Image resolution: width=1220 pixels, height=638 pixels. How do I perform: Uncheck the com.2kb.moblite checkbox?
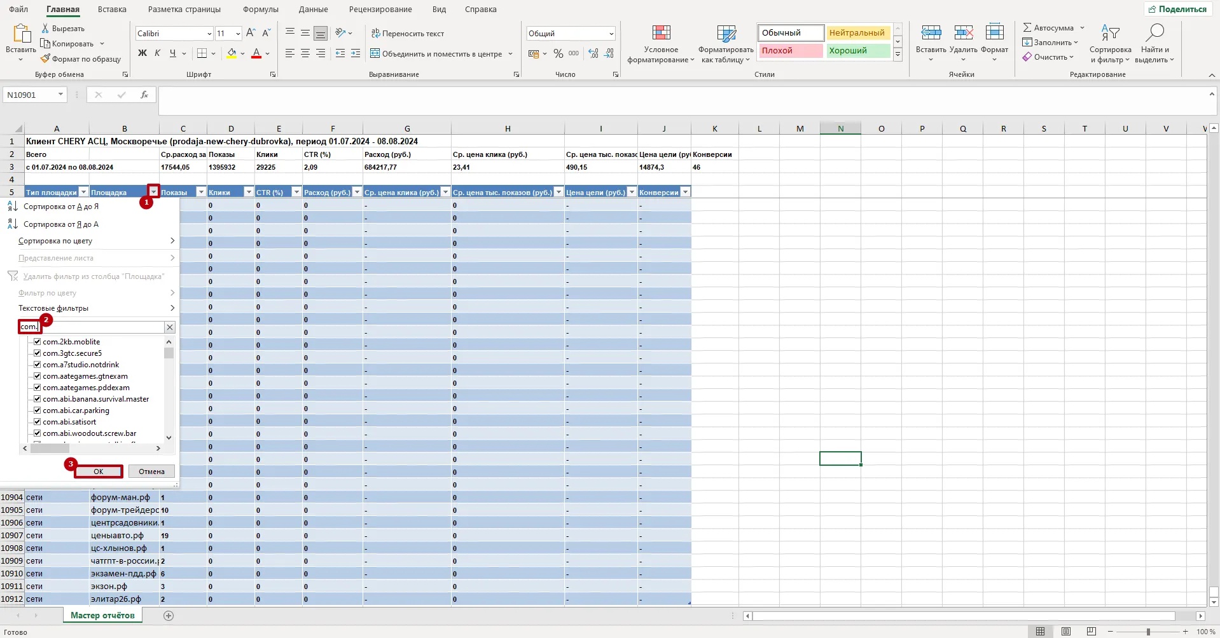click(x=38, y=342)
